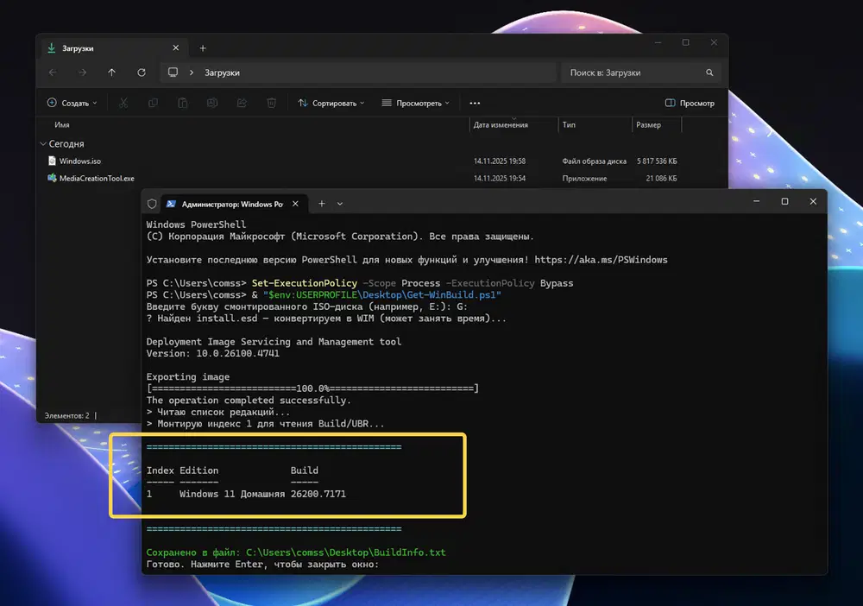Click the Windows.iso file icon
The width and height of the screenshot is (863, 606).
52,161
